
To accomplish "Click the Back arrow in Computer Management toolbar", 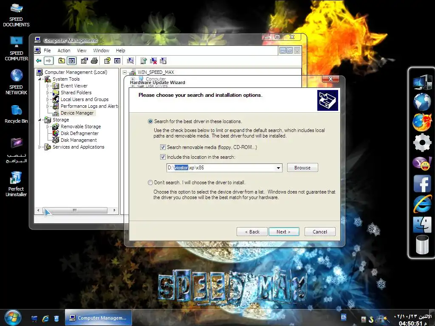I will [x=39, y=60].
